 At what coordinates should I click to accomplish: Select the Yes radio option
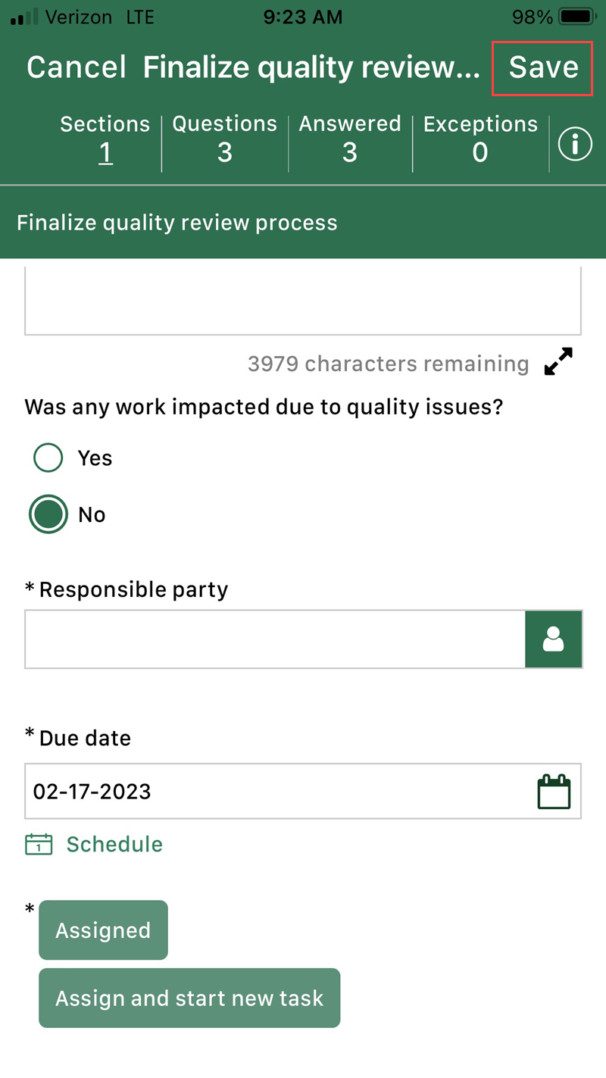pyautogui.click(x=48, y=458)
